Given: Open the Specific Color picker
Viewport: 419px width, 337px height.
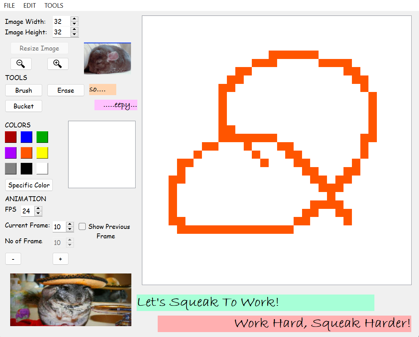Looking at the screenshot, I should pyautogui.click(x=29, y=185).
